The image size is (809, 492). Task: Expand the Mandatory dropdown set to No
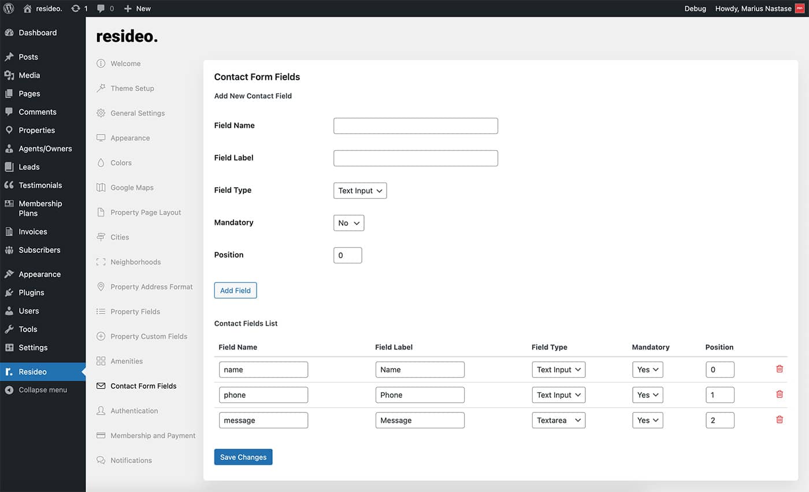(348, 223)
